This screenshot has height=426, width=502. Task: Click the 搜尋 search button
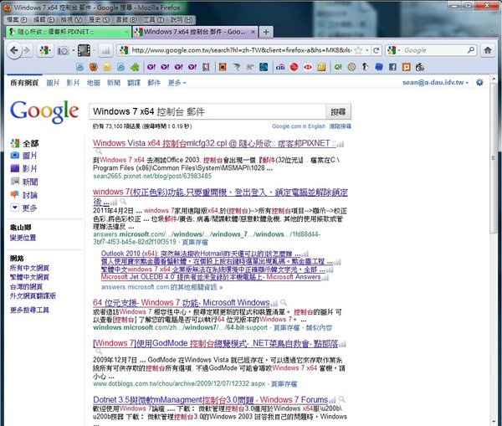[338, 111]
